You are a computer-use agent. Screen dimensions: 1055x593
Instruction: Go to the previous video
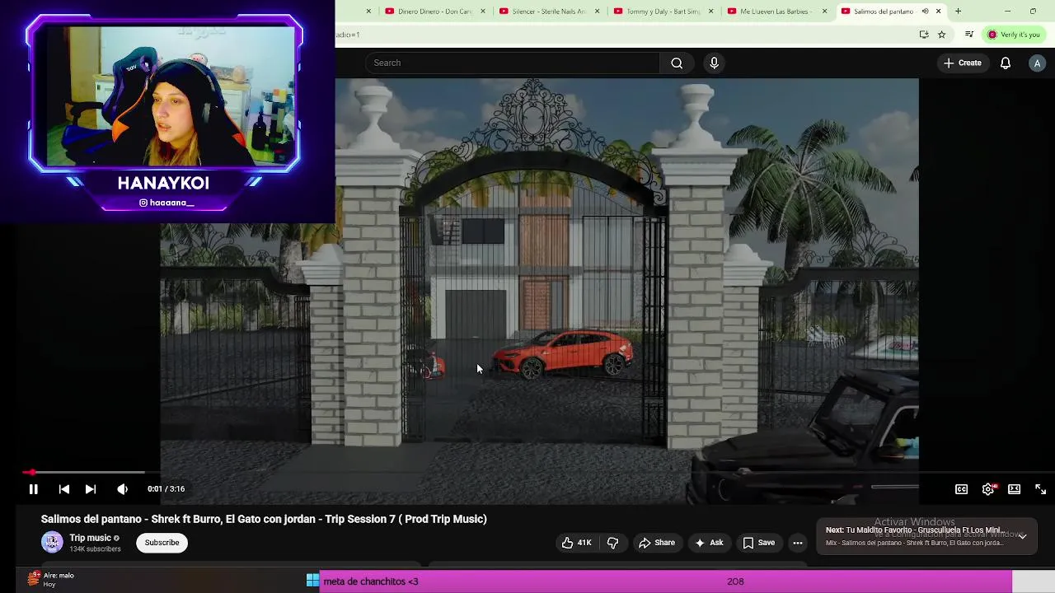64,489
